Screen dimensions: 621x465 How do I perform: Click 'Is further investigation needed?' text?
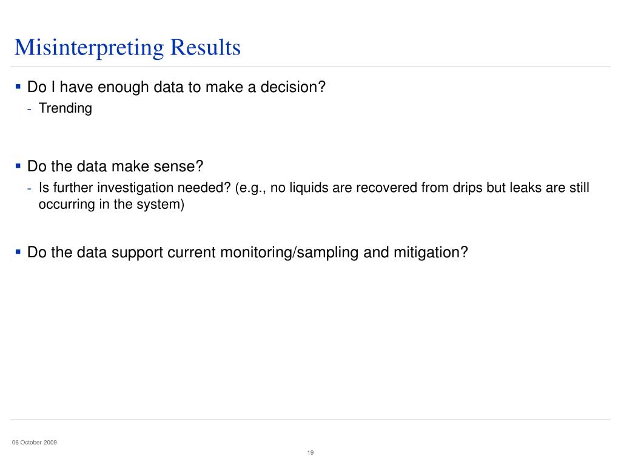tap(135, 188)
